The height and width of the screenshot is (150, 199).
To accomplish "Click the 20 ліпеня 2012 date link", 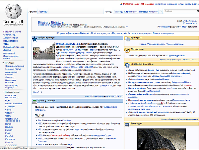I will [190, 24].
